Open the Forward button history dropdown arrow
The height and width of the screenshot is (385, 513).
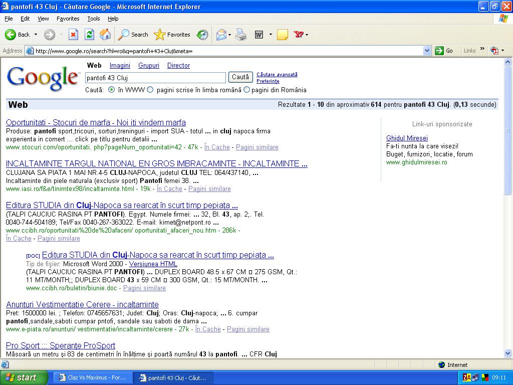tap(61, 35)
